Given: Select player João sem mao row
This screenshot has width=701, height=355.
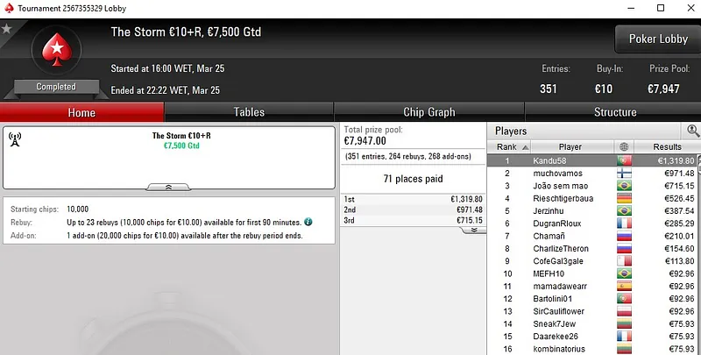Looking at the screenshot, I should click(x=570, y=186).
